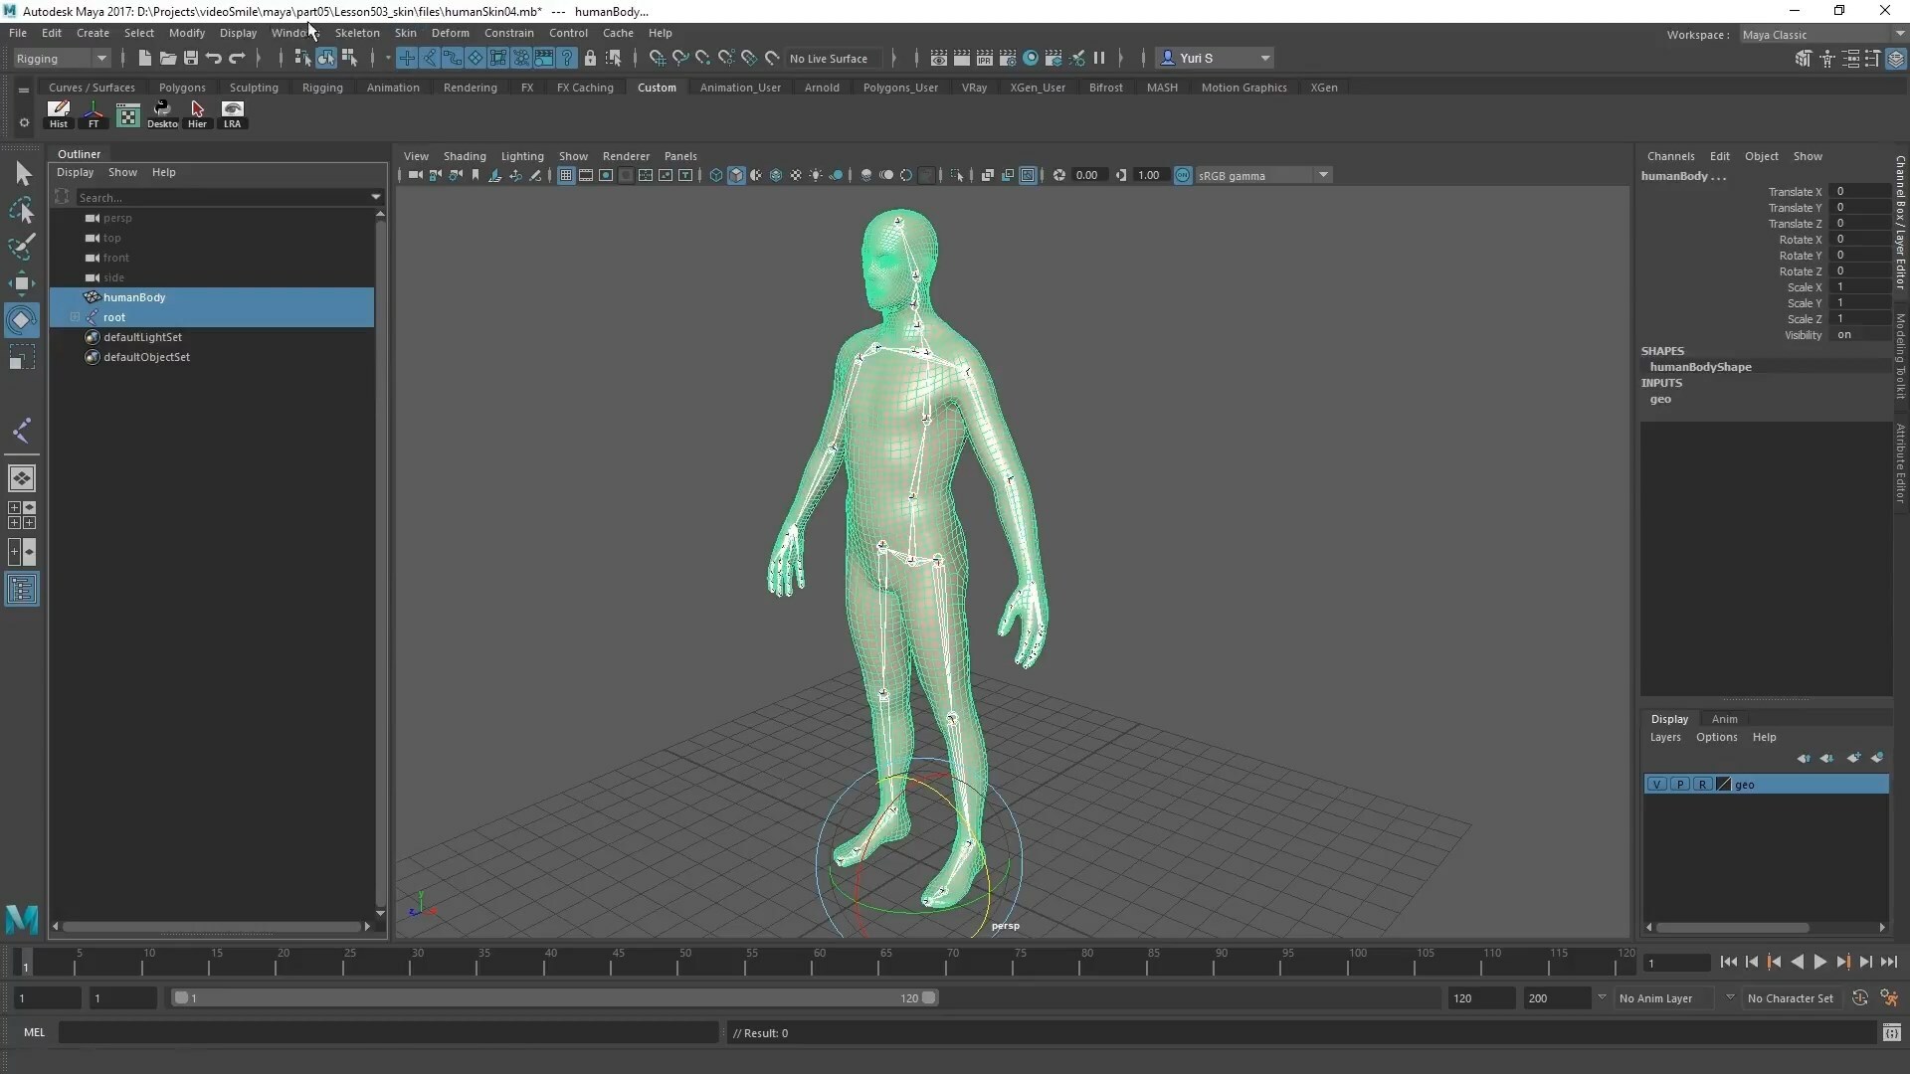This screenshot has height=1074, width=1910.
Task: Open animation preferences icon
Action: pos(1889,997)
